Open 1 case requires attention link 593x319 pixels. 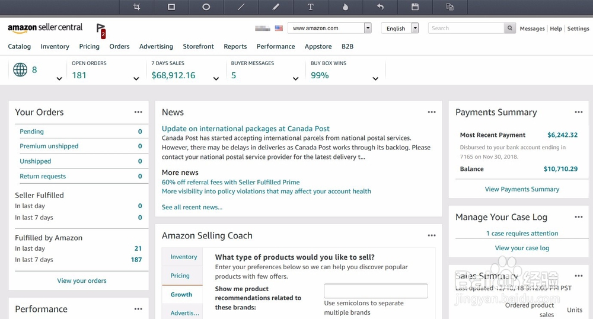pyautogui.click(x=522, y=233)
